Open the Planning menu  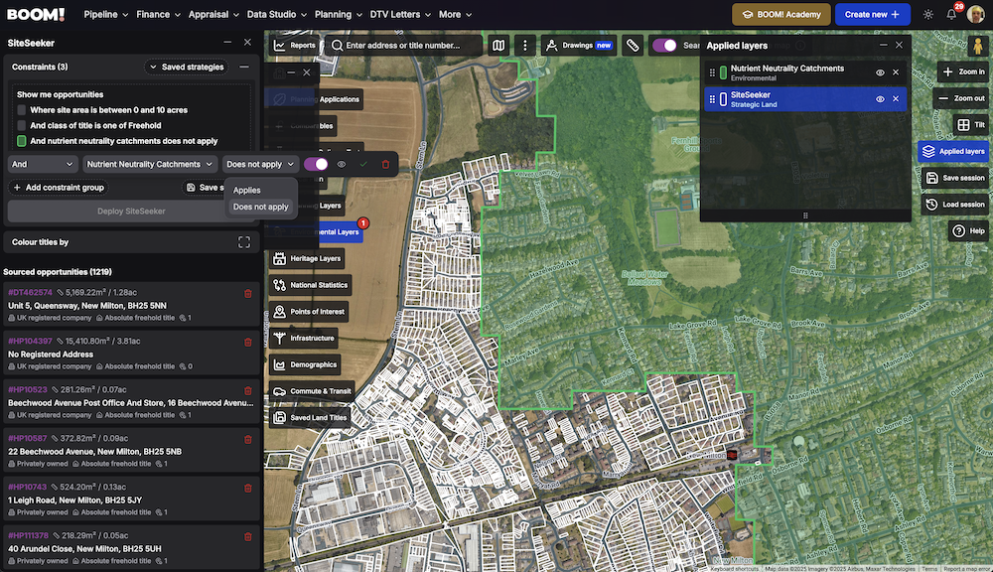click(x=339, y=14)
